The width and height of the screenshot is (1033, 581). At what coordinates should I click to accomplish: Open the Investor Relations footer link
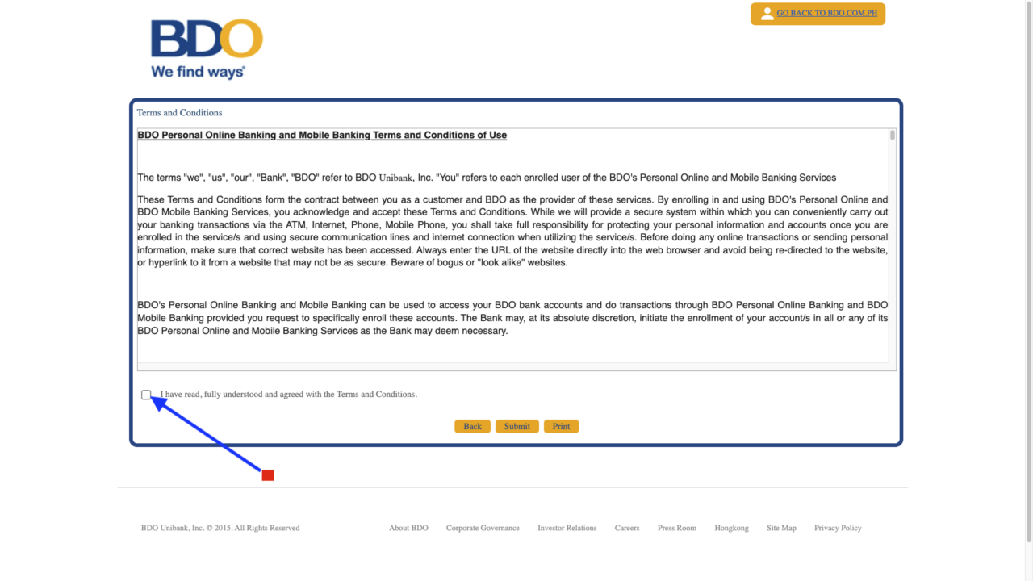click(x=567, y=528)
